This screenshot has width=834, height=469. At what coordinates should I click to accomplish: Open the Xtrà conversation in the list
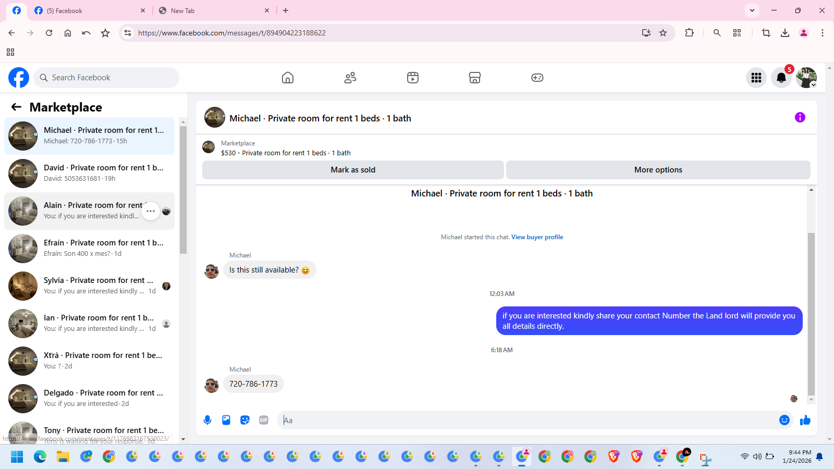pyautogui.click(x=90, y=361)
